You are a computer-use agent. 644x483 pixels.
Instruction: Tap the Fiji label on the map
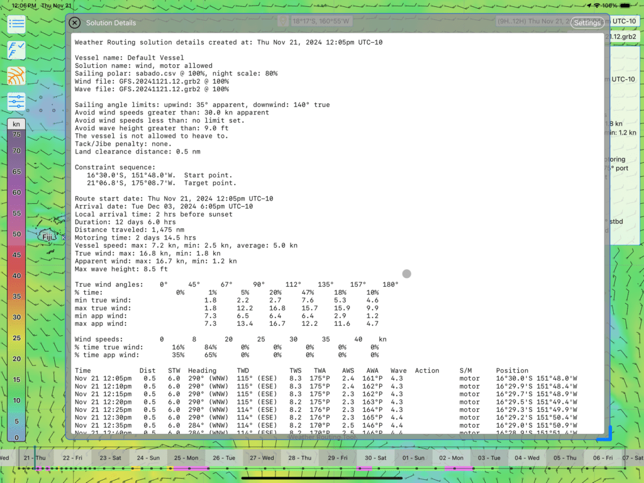click(48, 237)
